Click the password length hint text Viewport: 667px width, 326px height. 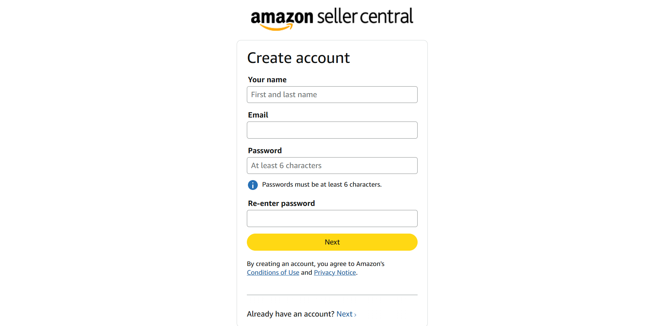click(322, 184)
